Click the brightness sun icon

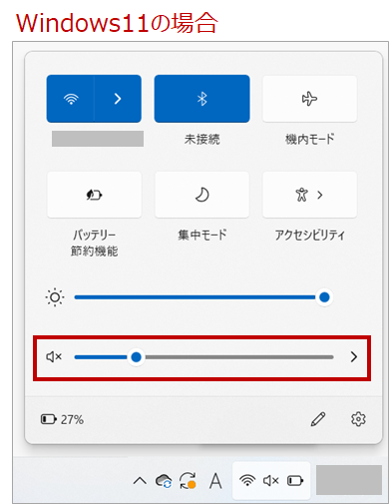click(x=55, y=297)
